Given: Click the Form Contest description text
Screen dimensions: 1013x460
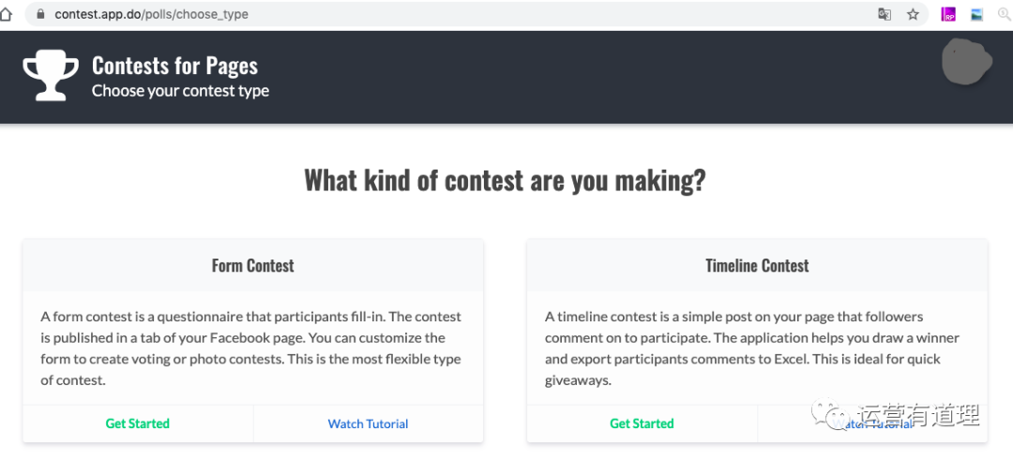Looking at the screenshot, I should coord(251,349).
